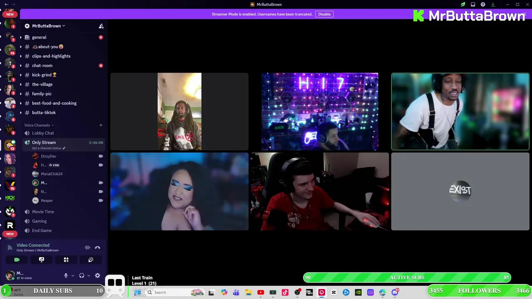This screenshot has height=299, width=532.
Task: Open Copilot from the taskbar
Action: [x=224, y=292]
